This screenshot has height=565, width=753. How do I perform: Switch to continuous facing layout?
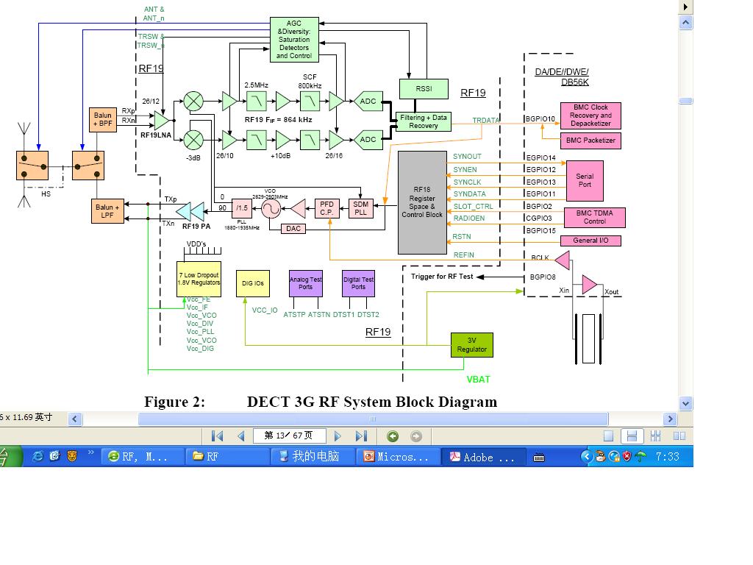click(x=655, y=436)
